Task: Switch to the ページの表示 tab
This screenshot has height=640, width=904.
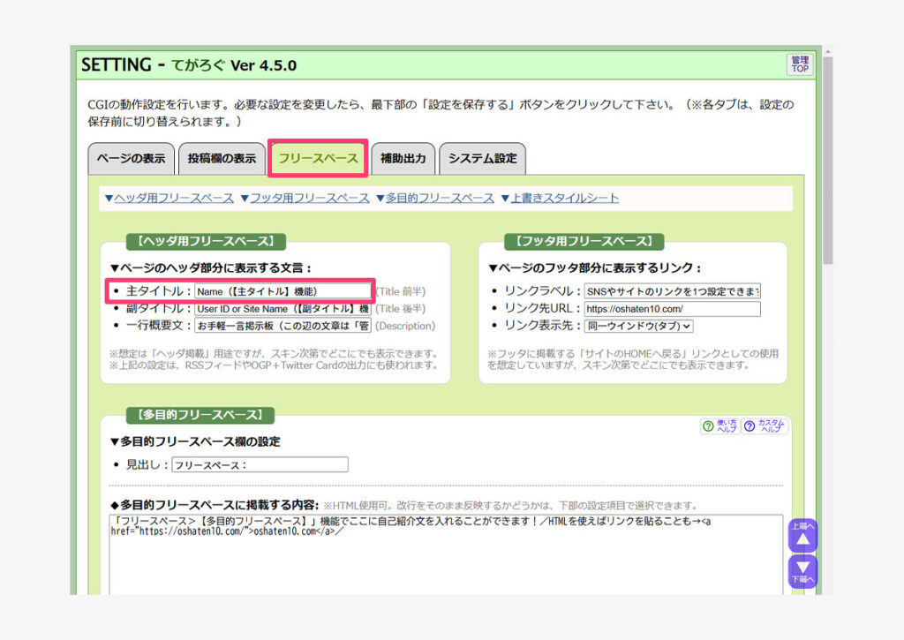Action: pyautogui.click(x=131, y=159)
